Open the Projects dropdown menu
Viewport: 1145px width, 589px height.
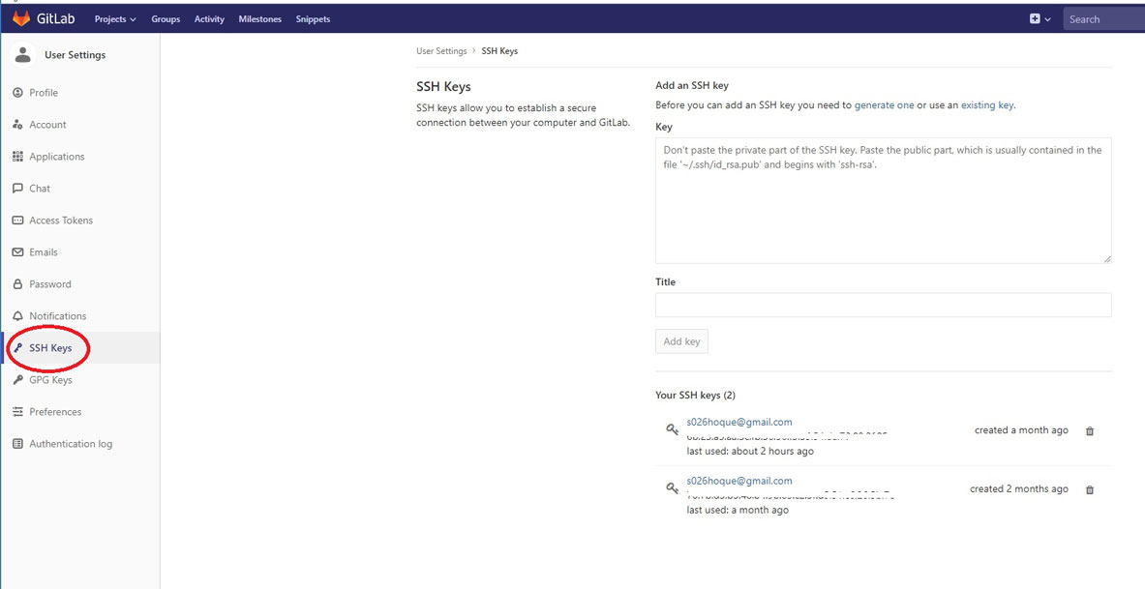point(115,19)
